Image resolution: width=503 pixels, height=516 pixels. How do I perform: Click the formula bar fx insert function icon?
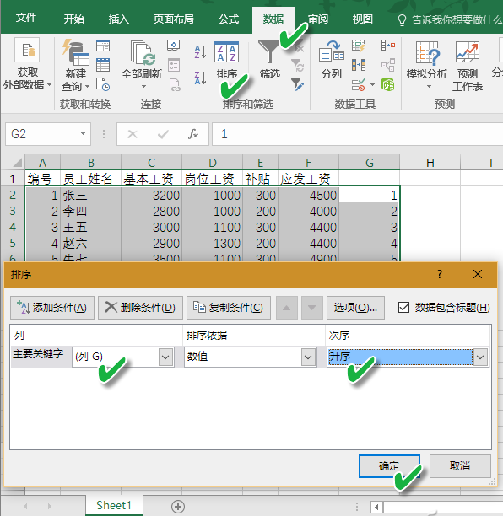[x=193, y=134]
